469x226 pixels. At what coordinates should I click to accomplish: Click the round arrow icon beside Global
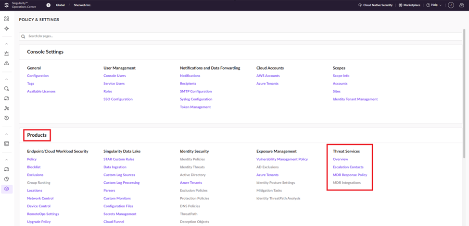(x=49, y=5)
